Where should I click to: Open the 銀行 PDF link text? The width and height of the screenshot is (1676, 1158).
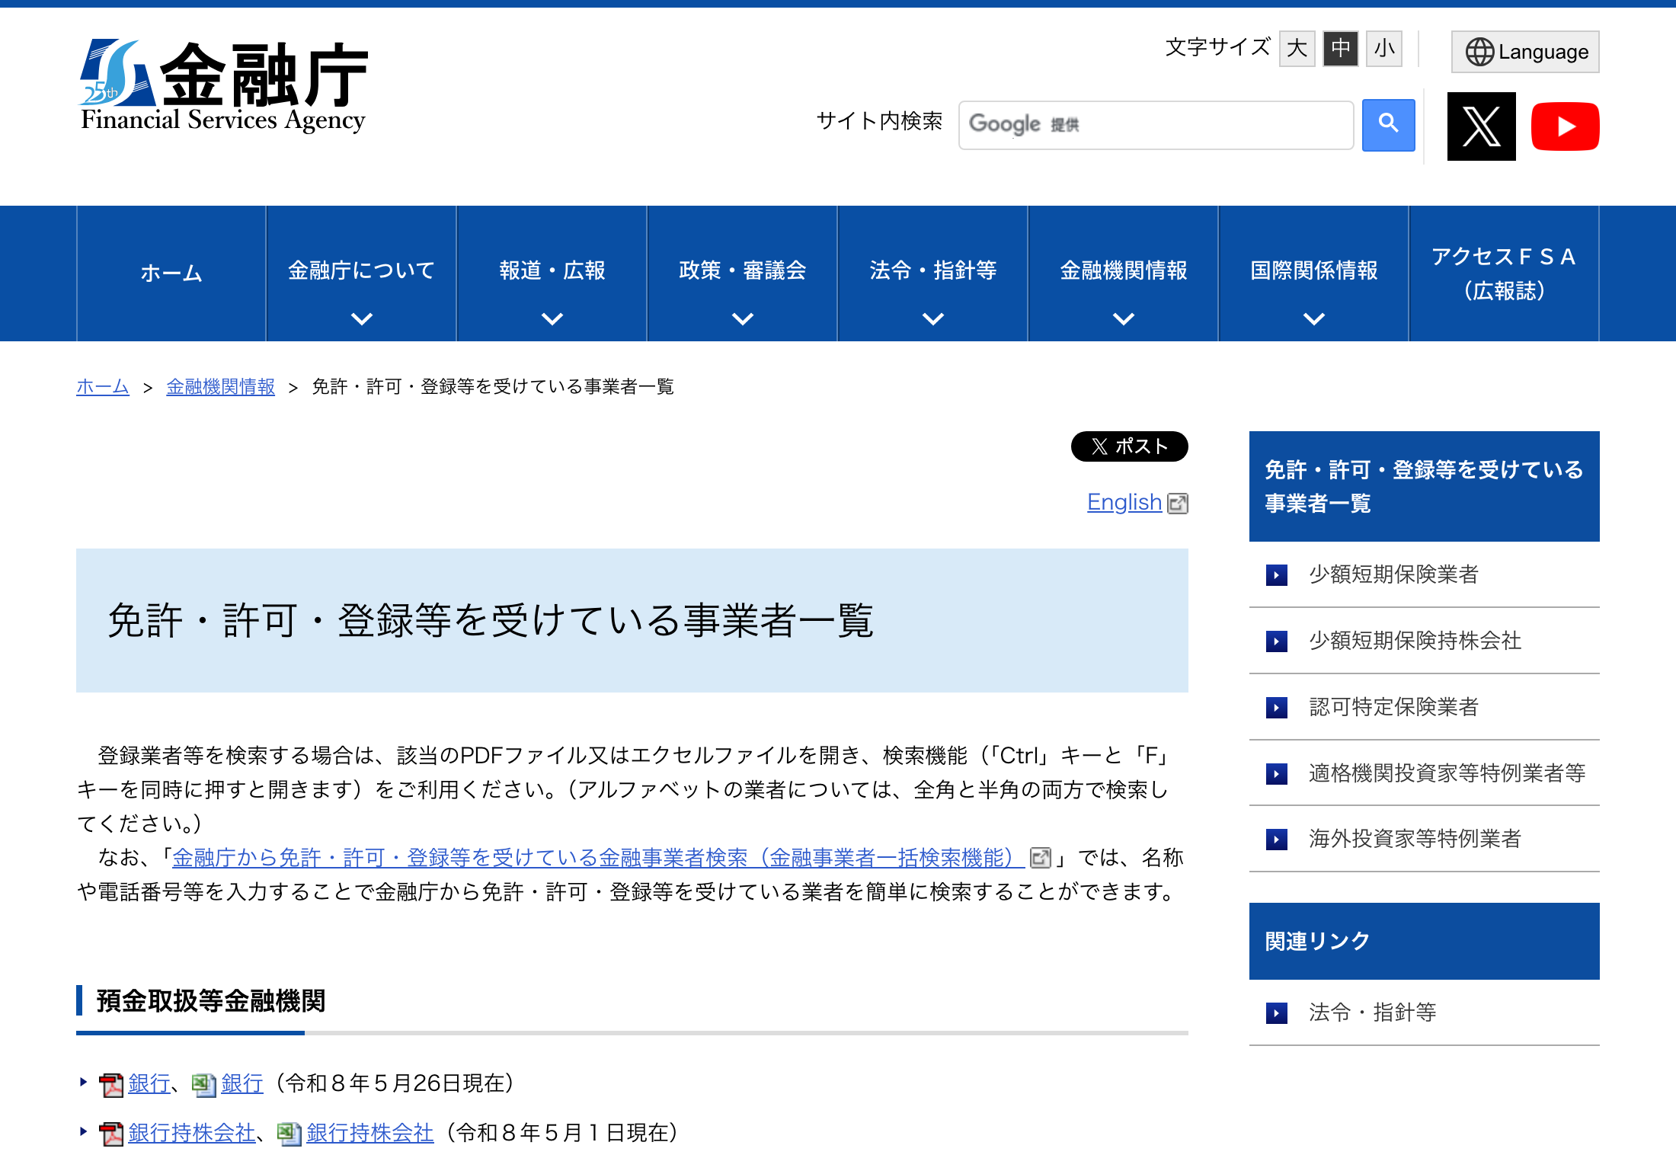click(149, 1083)
